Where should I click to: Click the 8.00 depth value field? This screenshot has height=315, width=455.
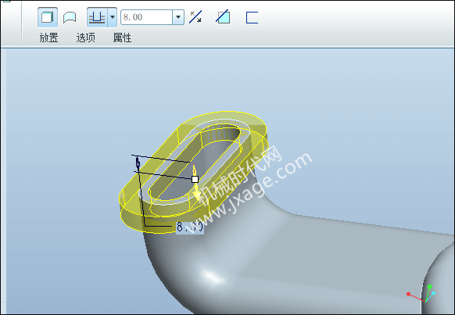[146, 17]
